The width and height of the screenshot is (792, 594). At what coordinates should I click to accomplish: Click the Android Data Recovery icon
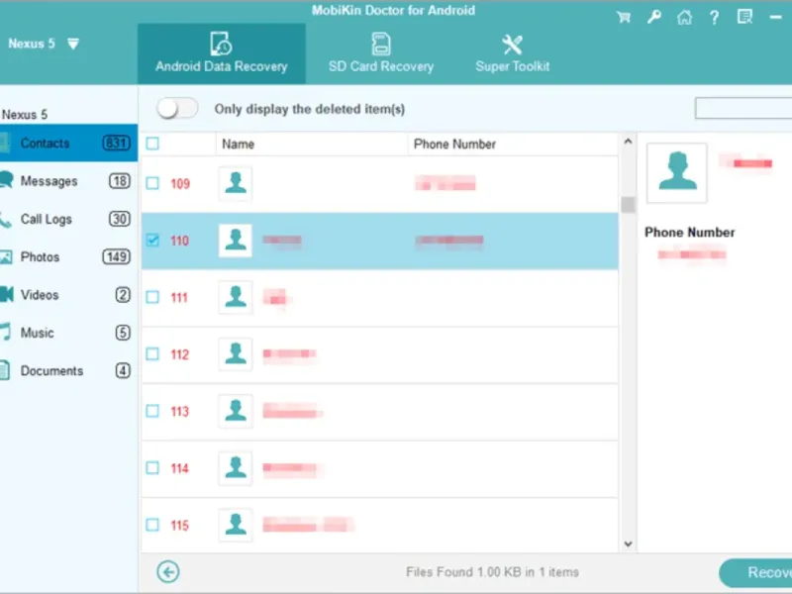[x=221, y=44]
